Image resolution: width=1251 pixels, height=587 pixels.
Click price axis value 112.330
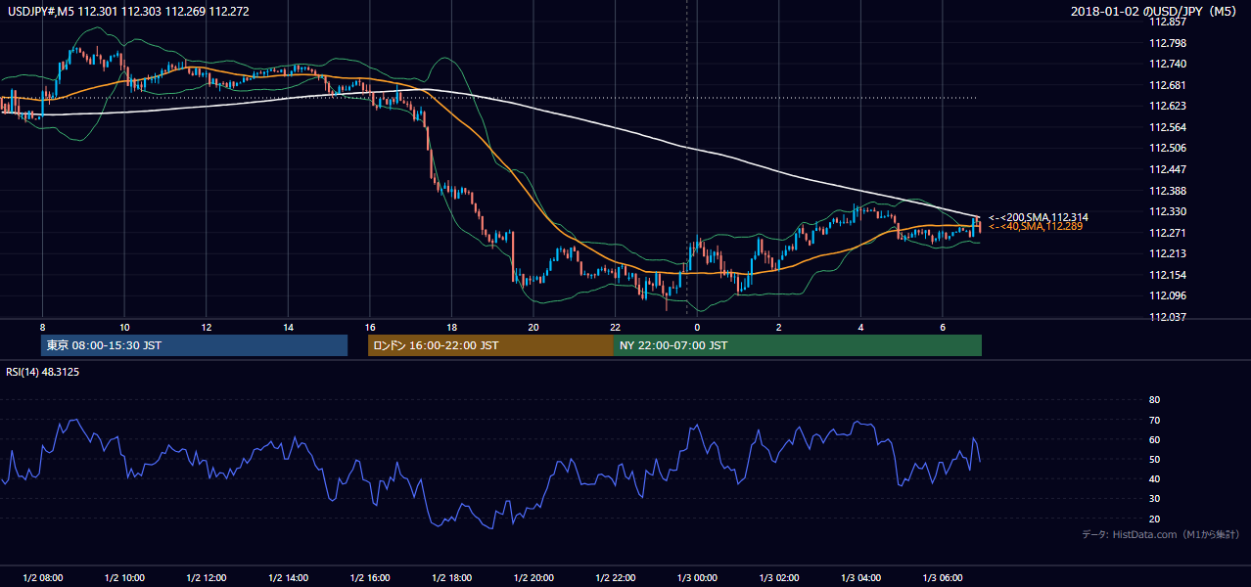[x=1167, y=211]
